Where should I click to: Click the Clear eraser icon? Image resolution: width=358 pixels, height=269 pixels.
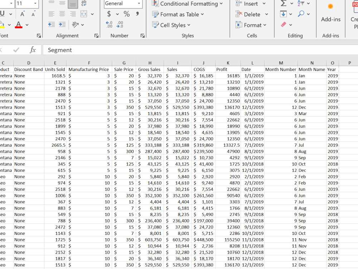click(284, 24)
